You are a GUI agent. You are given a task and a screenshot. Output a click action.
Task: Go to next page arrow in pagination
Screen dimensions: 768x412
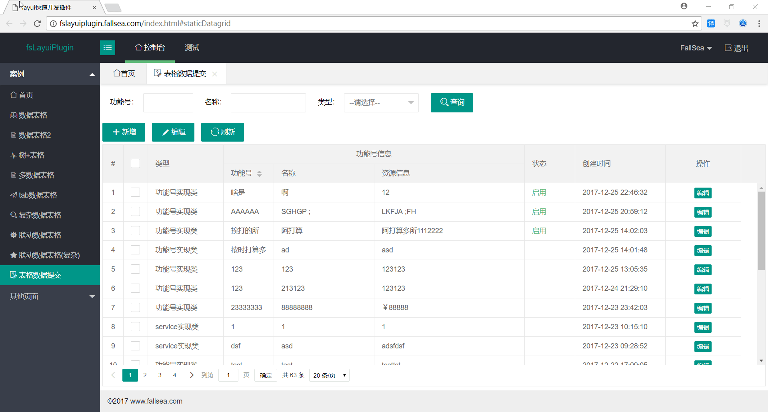tap(192, 375)
